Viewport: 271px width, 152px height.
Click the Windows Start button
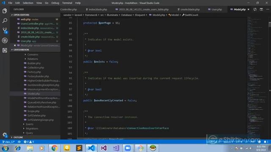click(5, 148)
